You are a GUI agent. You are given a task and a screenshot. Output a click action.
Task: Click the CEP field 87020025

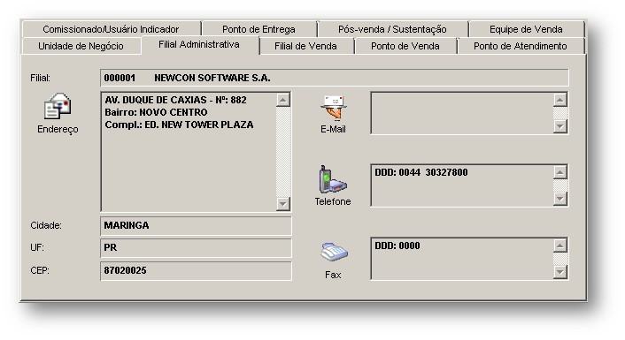coord(196,271)
